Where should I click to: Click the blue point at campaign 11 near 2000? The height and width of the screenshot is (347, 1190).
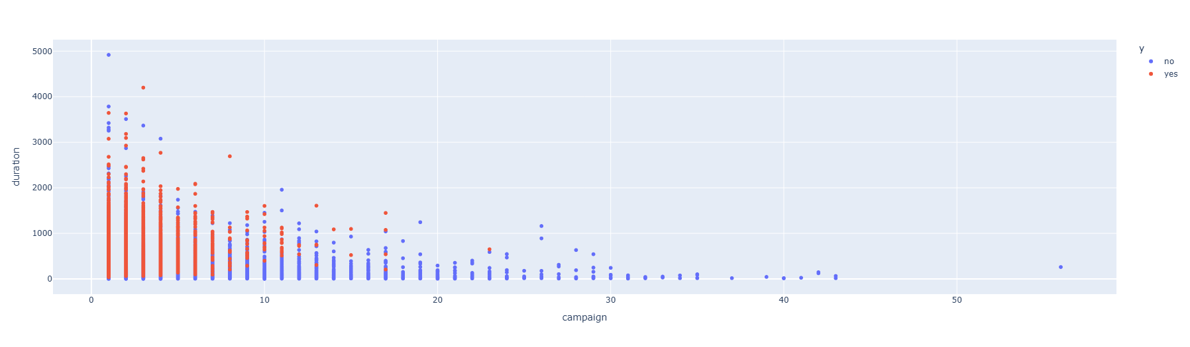[x=282, y=190]
